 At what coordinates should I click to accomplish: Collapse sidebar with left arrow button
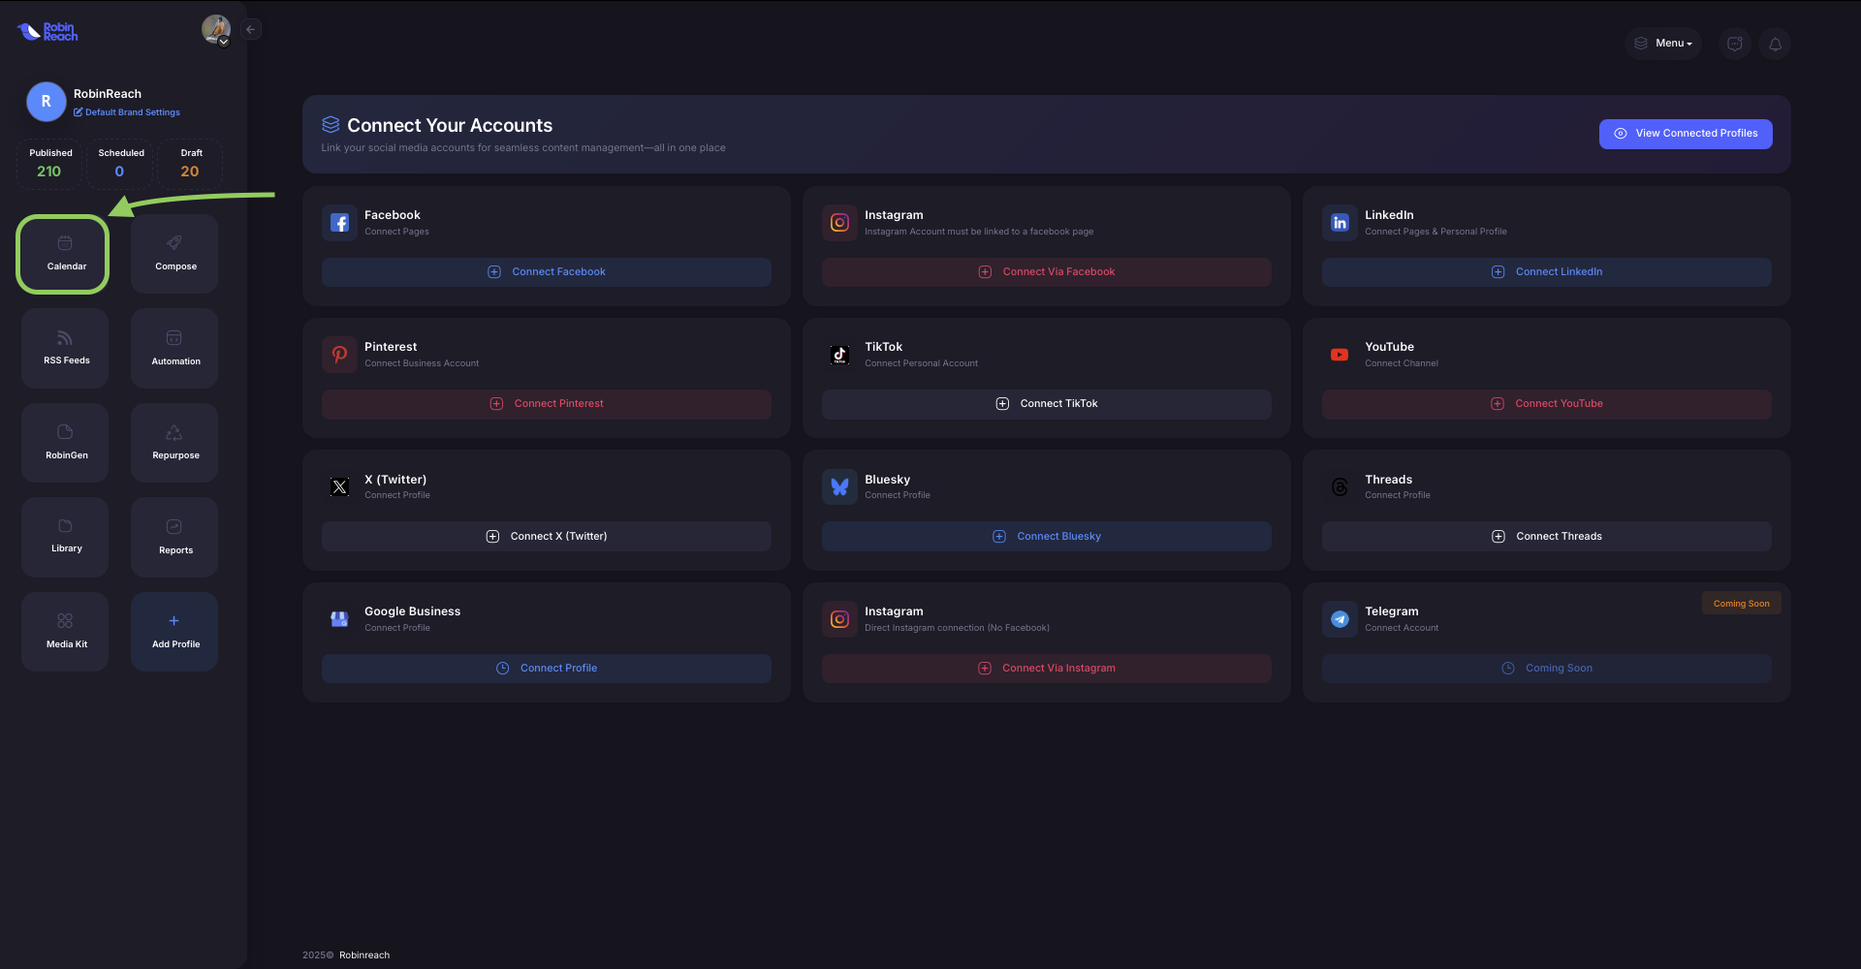click(x=251, y=29)
